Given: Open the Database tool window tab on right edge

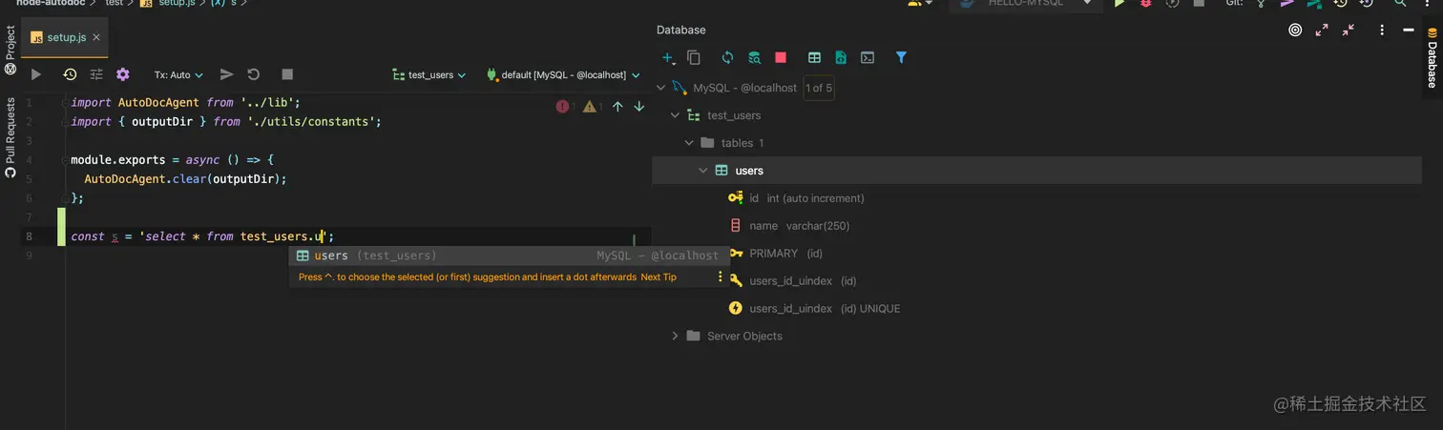Looking at the screenshot, I should point(1433,58).
